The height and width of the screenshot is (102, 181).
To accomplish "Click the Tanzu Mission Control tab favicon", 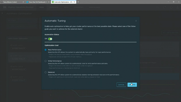I will pyautogui.click(x=2, y=2).
